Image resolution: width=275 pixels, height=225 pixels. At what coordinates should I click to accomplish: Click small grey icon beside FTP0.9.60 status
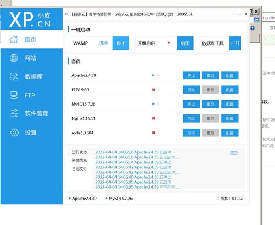(158, 90)
